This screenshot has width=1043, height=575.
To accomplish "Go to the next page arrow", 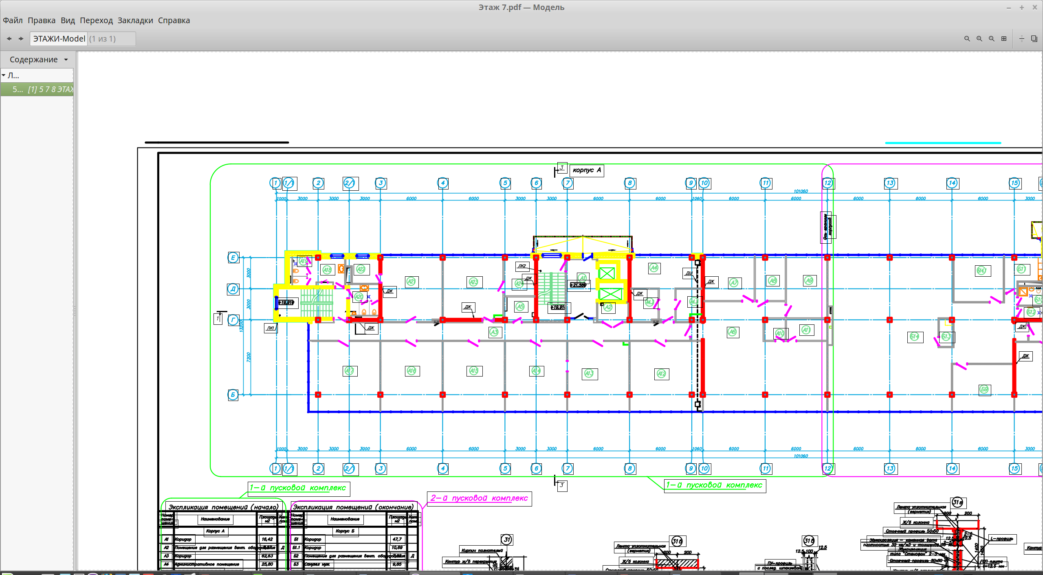I will click(21, 39).
